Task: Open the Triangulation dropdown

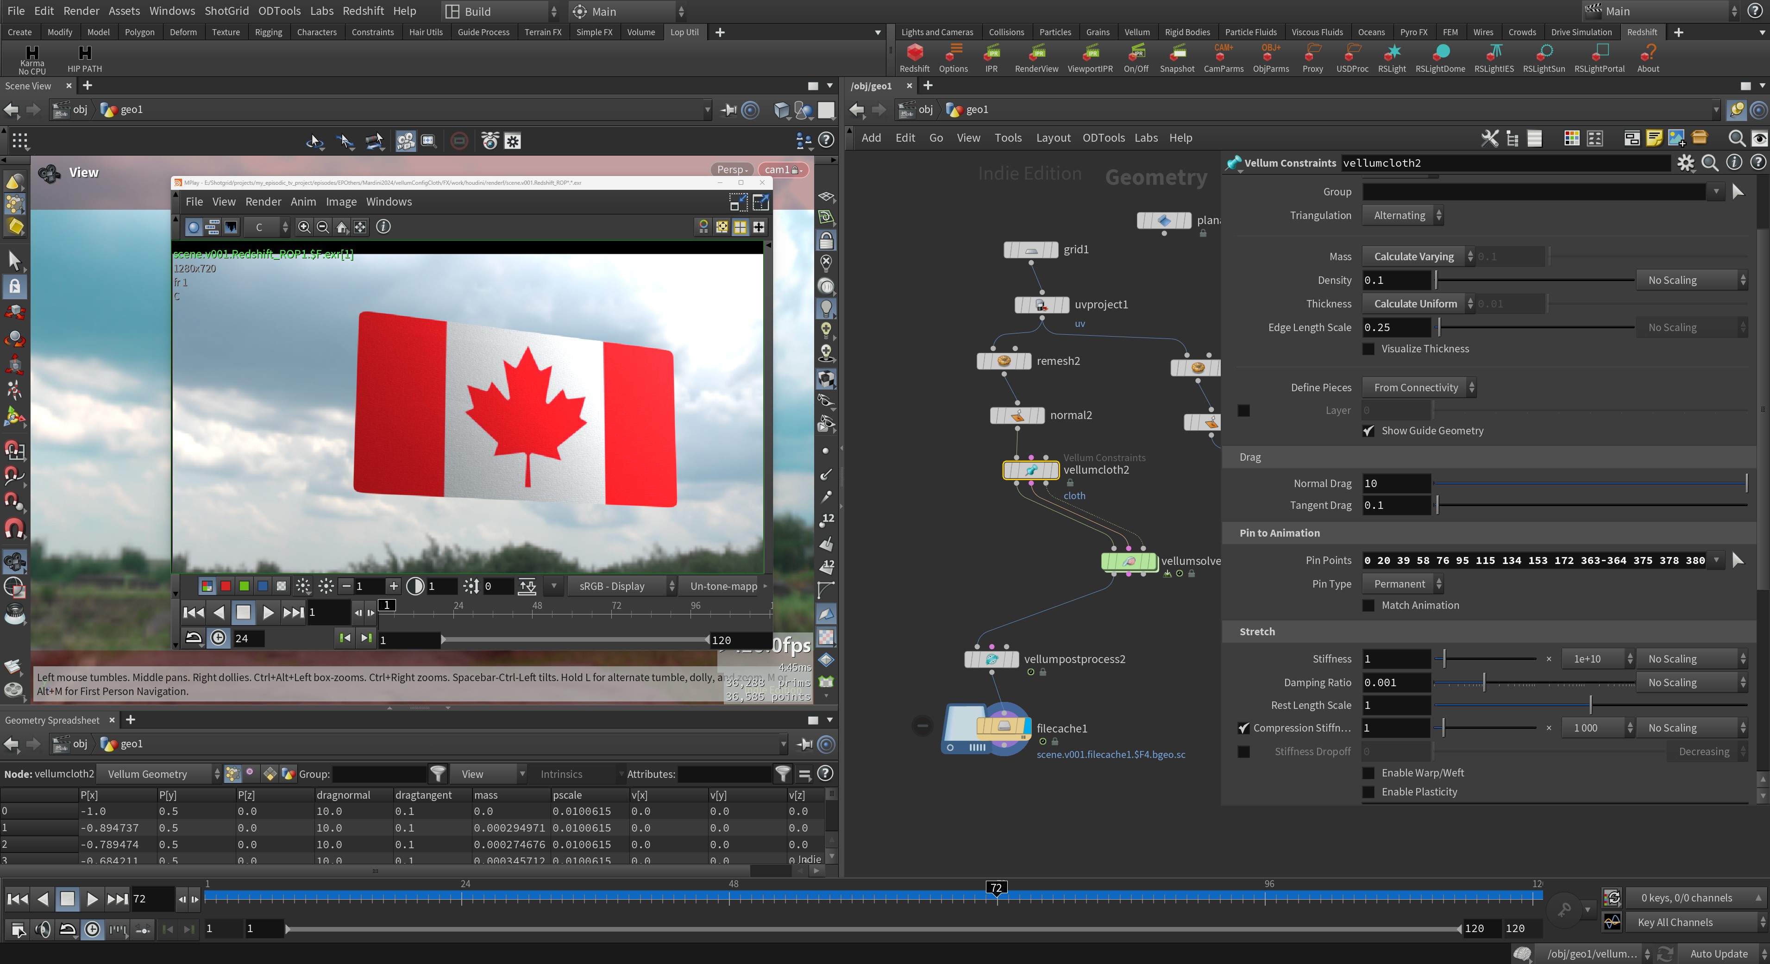Action: click(x=1403, y=216)
